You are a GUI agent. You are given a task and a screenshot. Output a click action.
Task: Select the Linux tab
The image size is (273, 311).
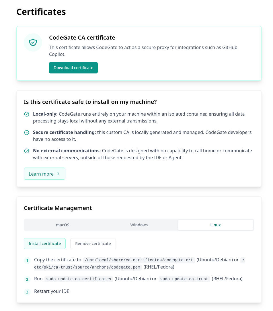coord(215,225)
